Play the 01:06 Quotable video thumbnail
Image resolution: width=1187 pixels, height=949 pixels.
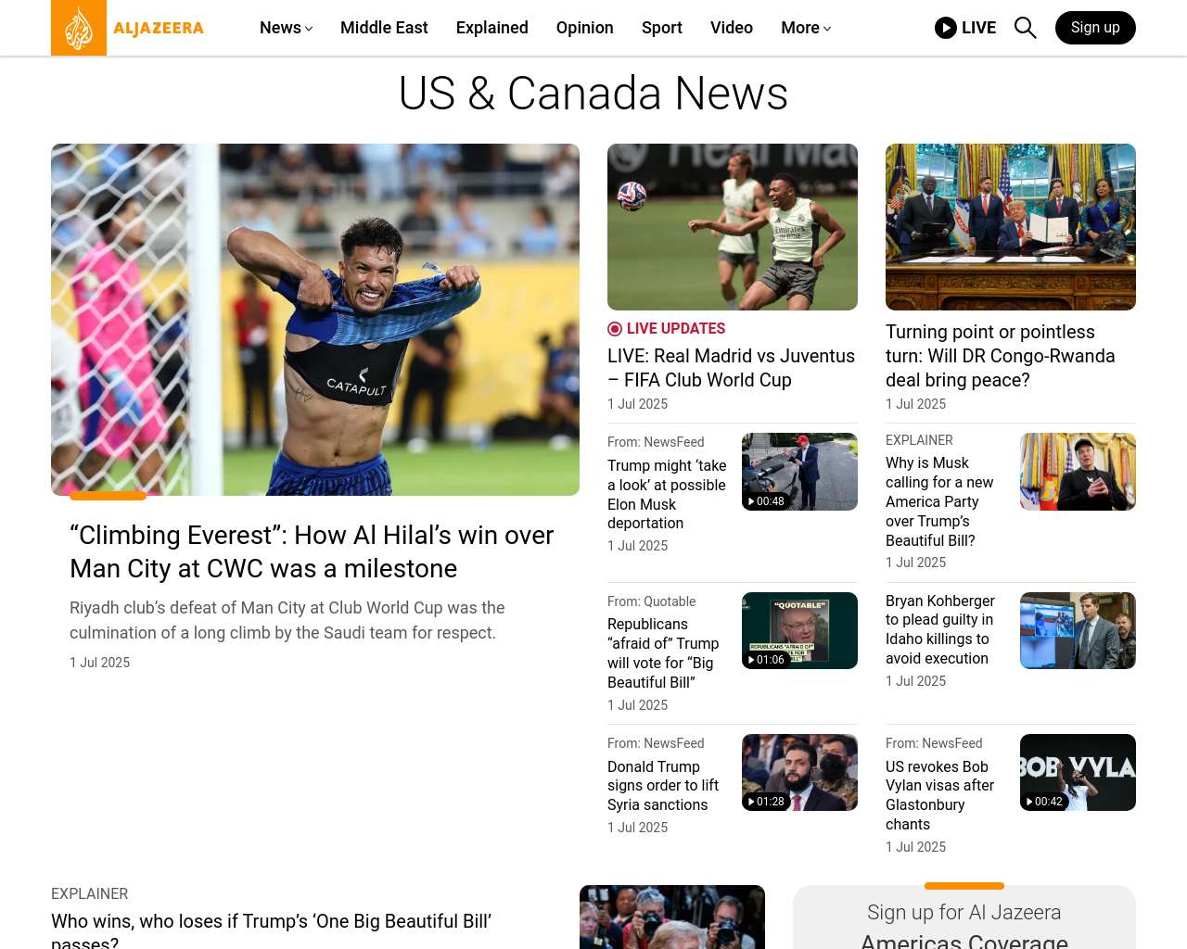tap(799, 630)
